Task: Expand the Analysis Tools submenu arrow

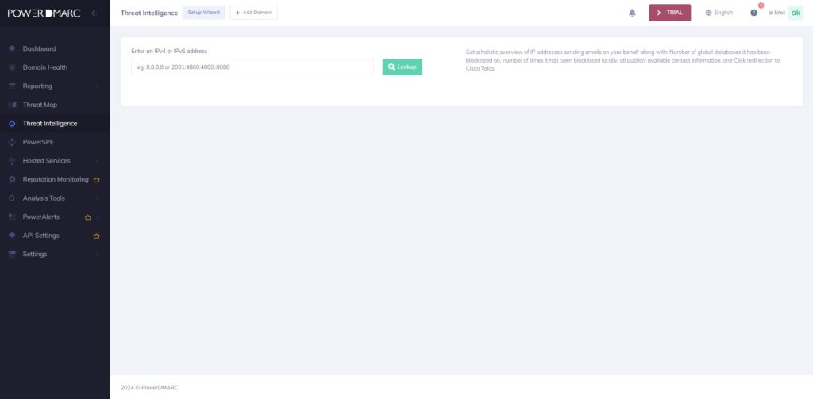Action: (x=98, y=198)
